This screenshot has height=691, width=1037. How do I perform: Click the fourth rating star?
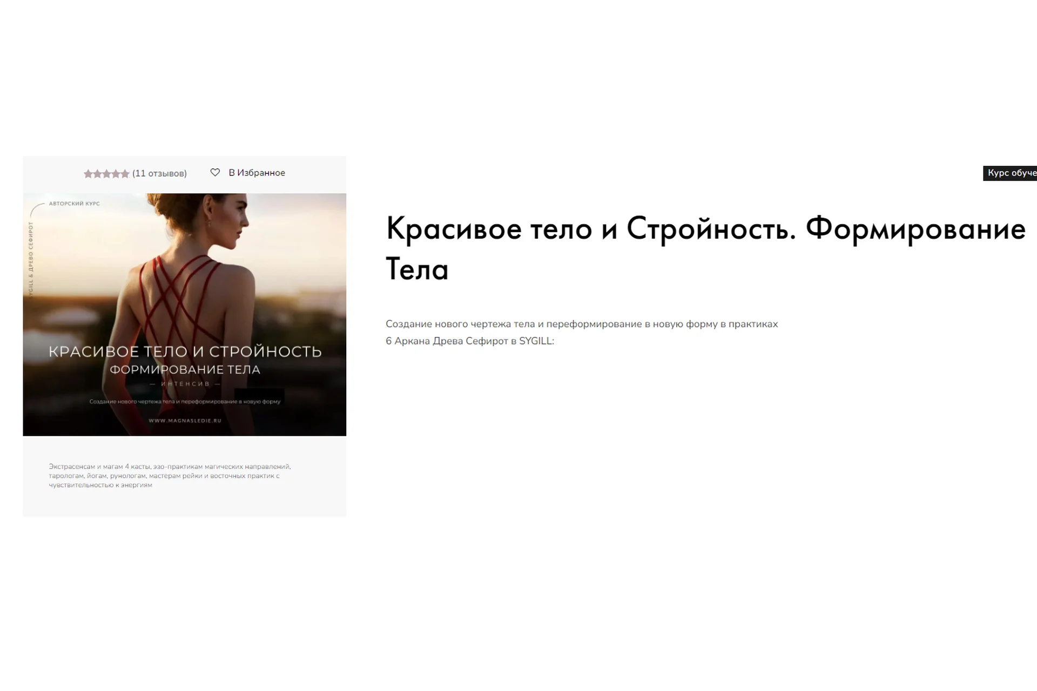pos(116,174)
